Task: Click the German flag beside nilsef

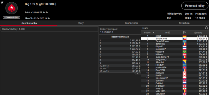Action: [184, 36]
